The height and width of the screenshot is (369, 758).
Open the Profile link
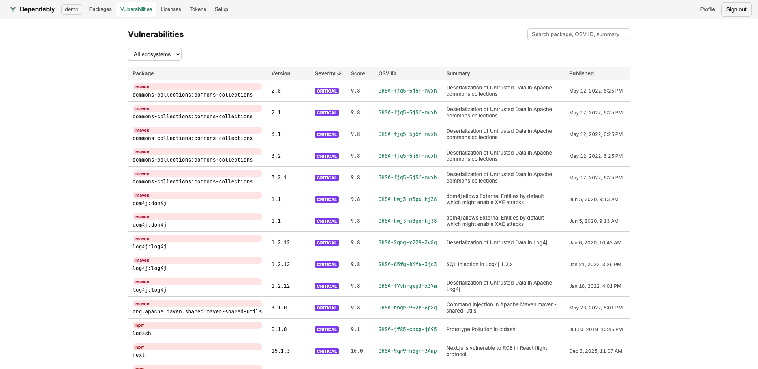[x=707, y=9]
